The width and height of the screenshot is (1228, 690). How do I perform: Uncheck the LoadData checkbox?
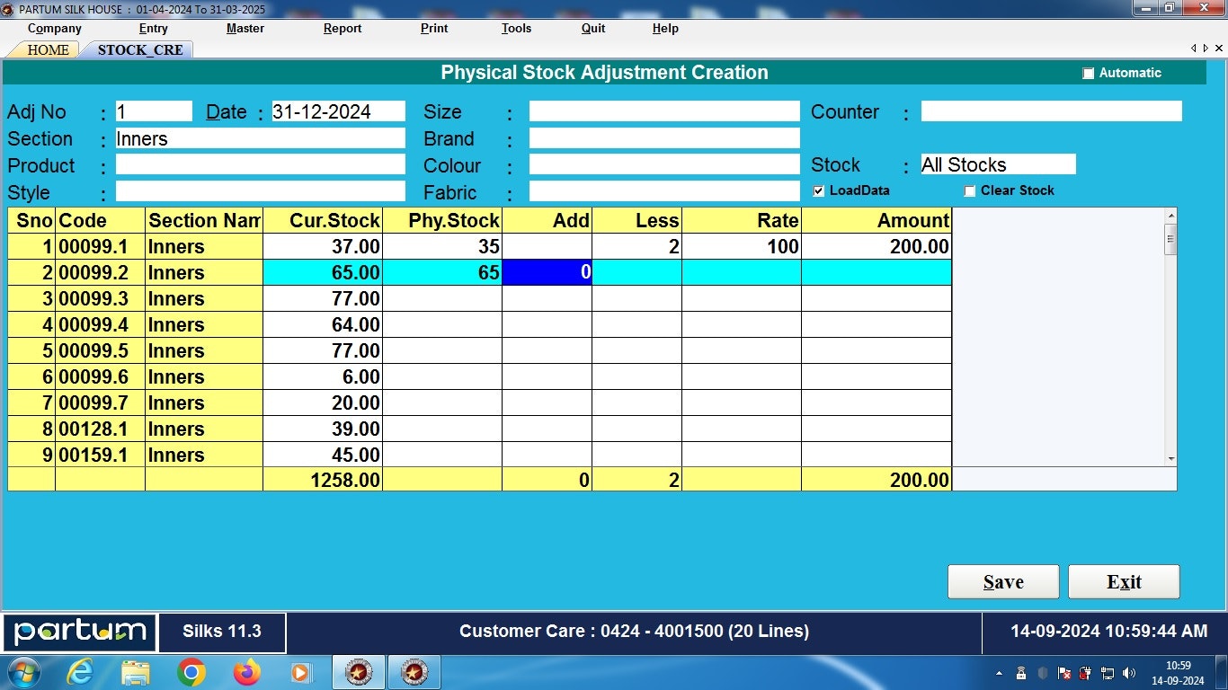coord(818,190)
